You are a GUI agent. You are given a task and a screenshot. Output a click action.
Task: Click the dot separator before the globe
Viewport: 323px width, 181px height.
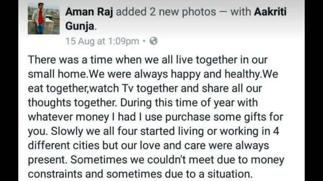[144, 41]
